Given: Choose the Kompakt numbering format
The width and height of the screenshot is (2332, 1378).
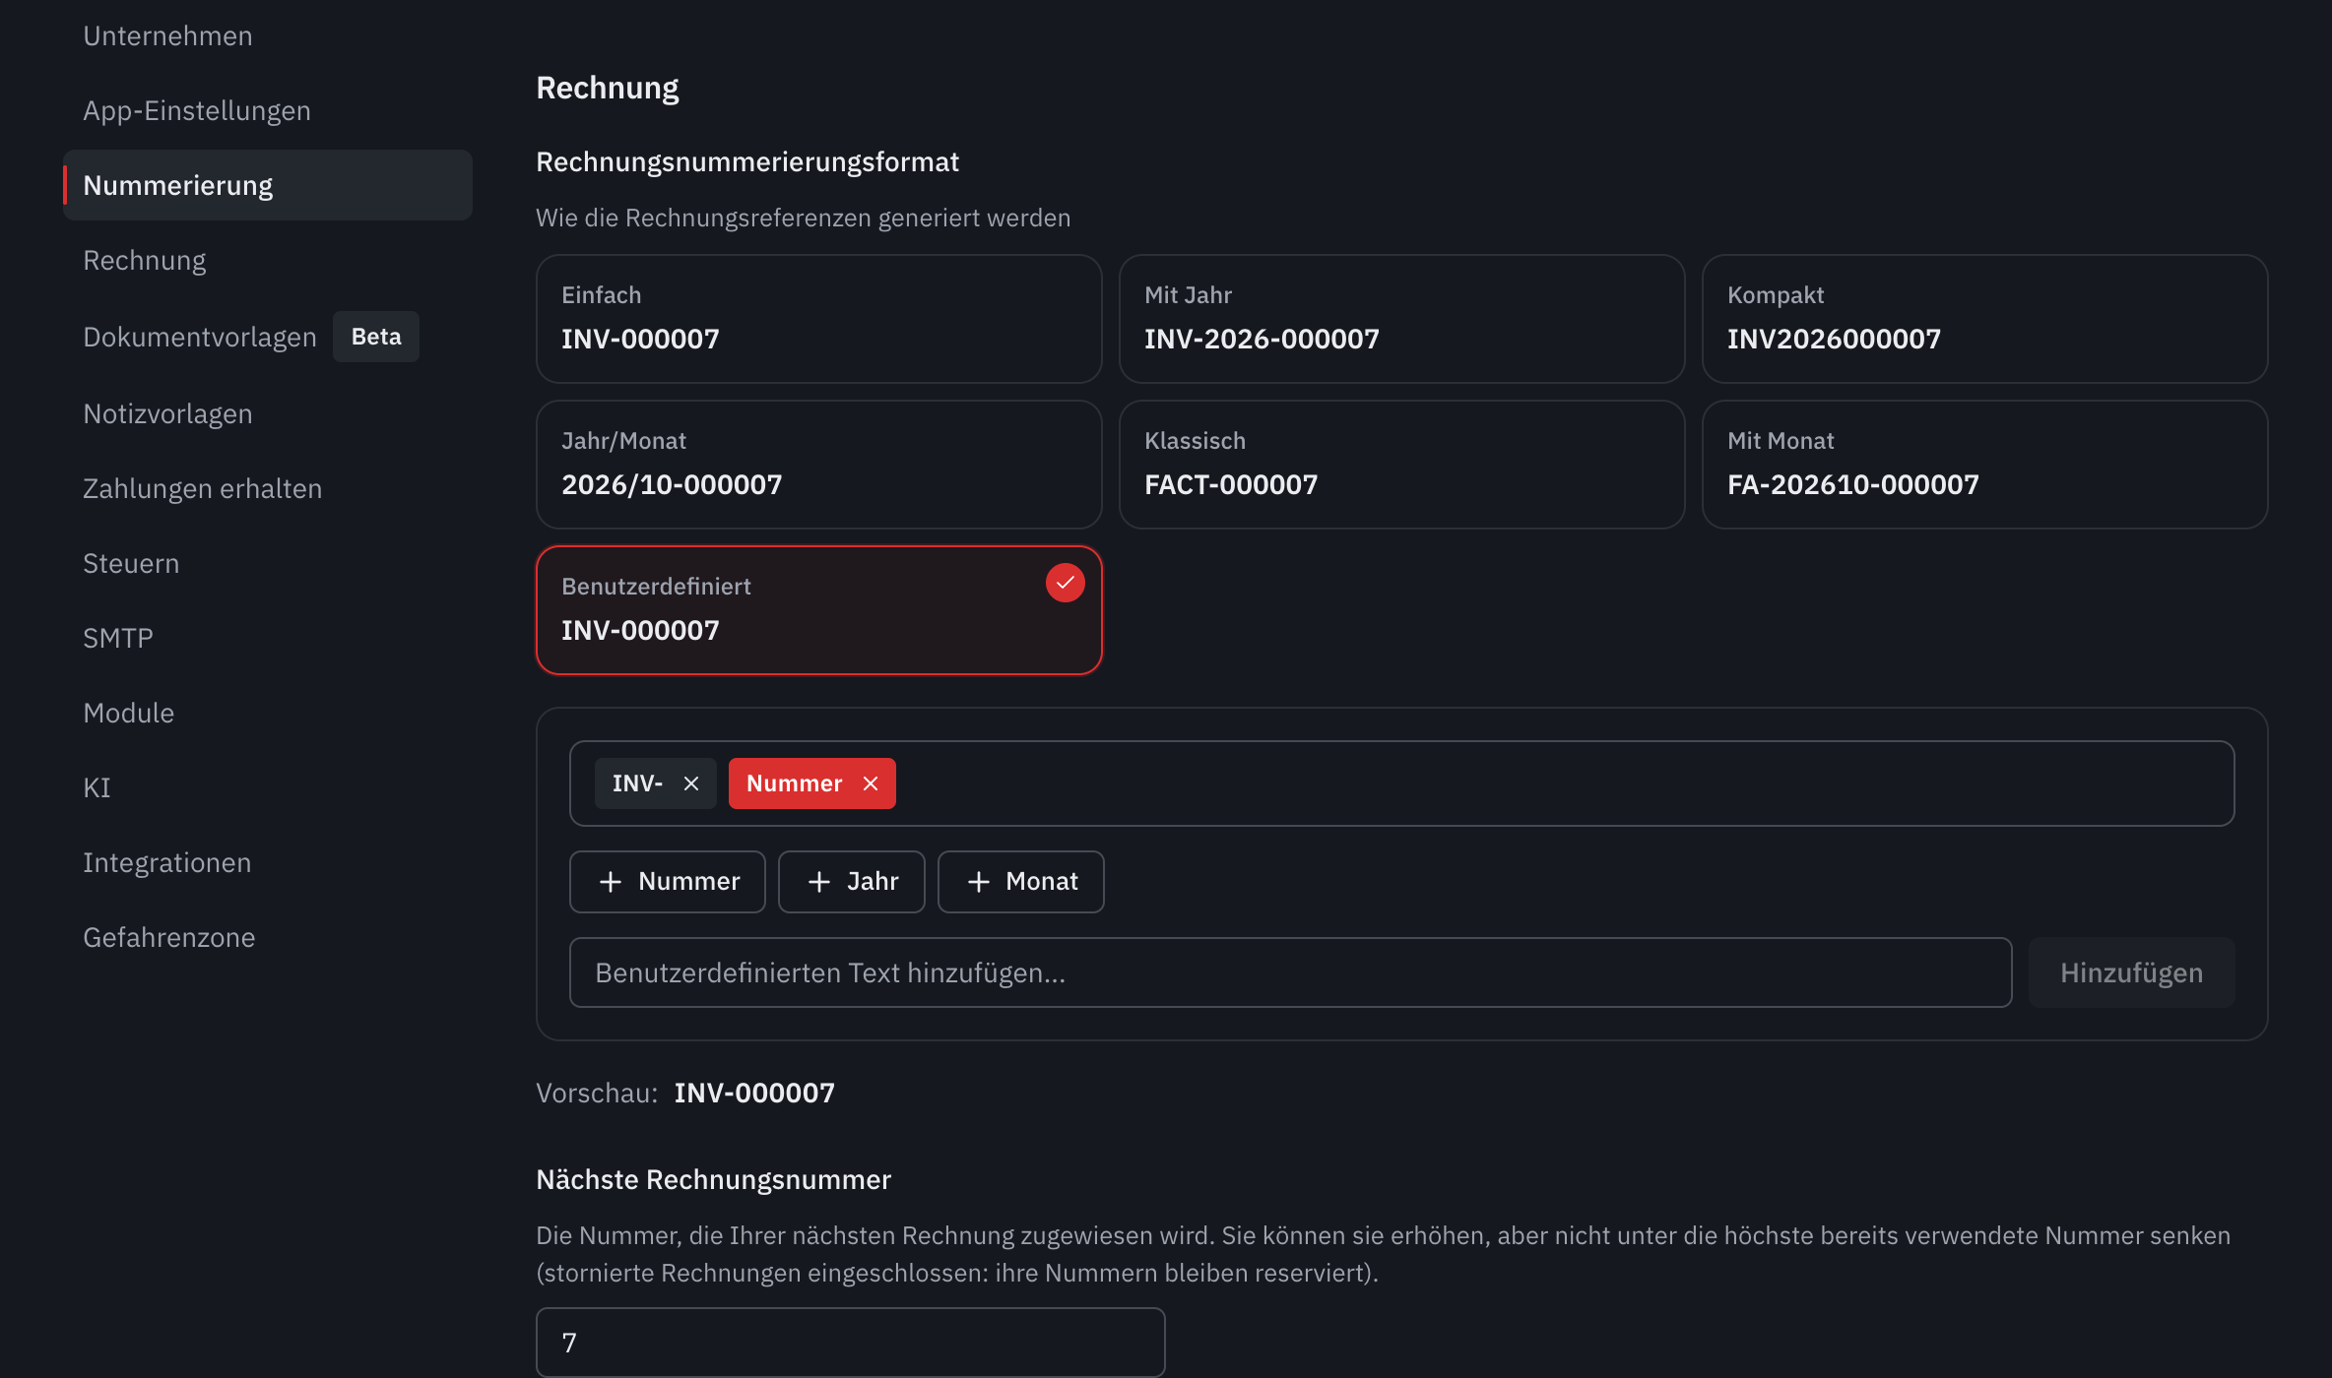Looking at the screenshot, I should click(x=1985, y=319).
